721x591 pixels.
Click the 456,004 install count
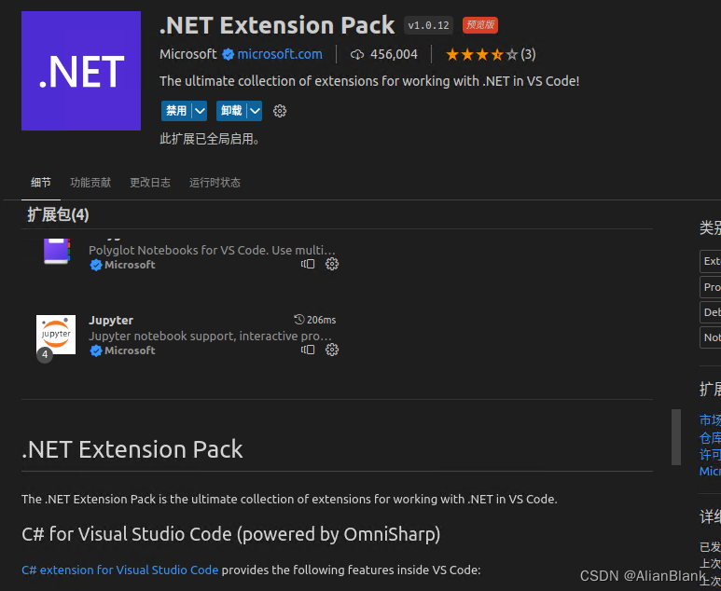(x=394, y=54)
